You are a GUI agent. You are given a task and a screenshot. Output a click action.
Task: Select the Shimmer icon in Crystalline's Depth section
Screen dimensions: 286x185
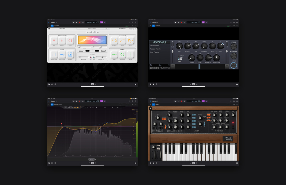70,54
